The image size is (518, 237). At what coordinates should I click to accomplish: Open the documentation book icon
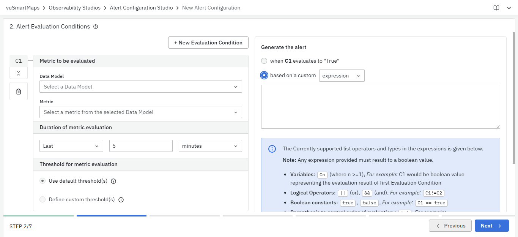(x=496, y=8)
